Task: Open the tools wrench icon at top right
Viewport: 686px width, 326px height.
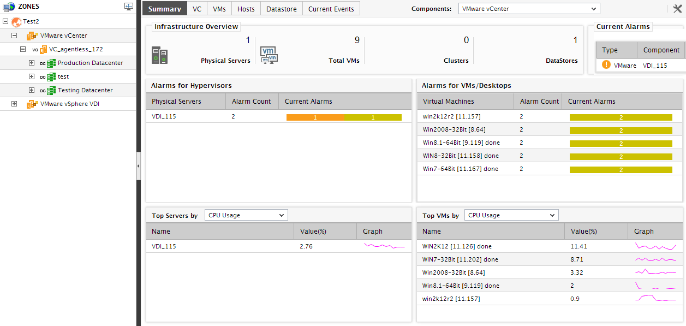Action: tap(678, 9)
